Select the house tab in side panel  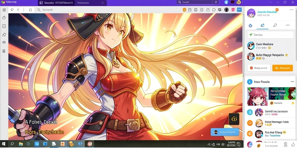(250, 25)
